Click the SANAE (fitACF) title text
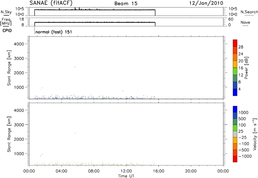Viewport: 258px width, 178px height. coord(51,3)
